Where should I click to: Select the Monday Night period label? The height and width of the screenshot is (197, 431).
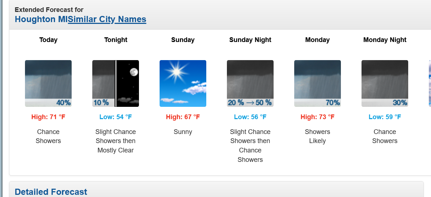(385, 40)
